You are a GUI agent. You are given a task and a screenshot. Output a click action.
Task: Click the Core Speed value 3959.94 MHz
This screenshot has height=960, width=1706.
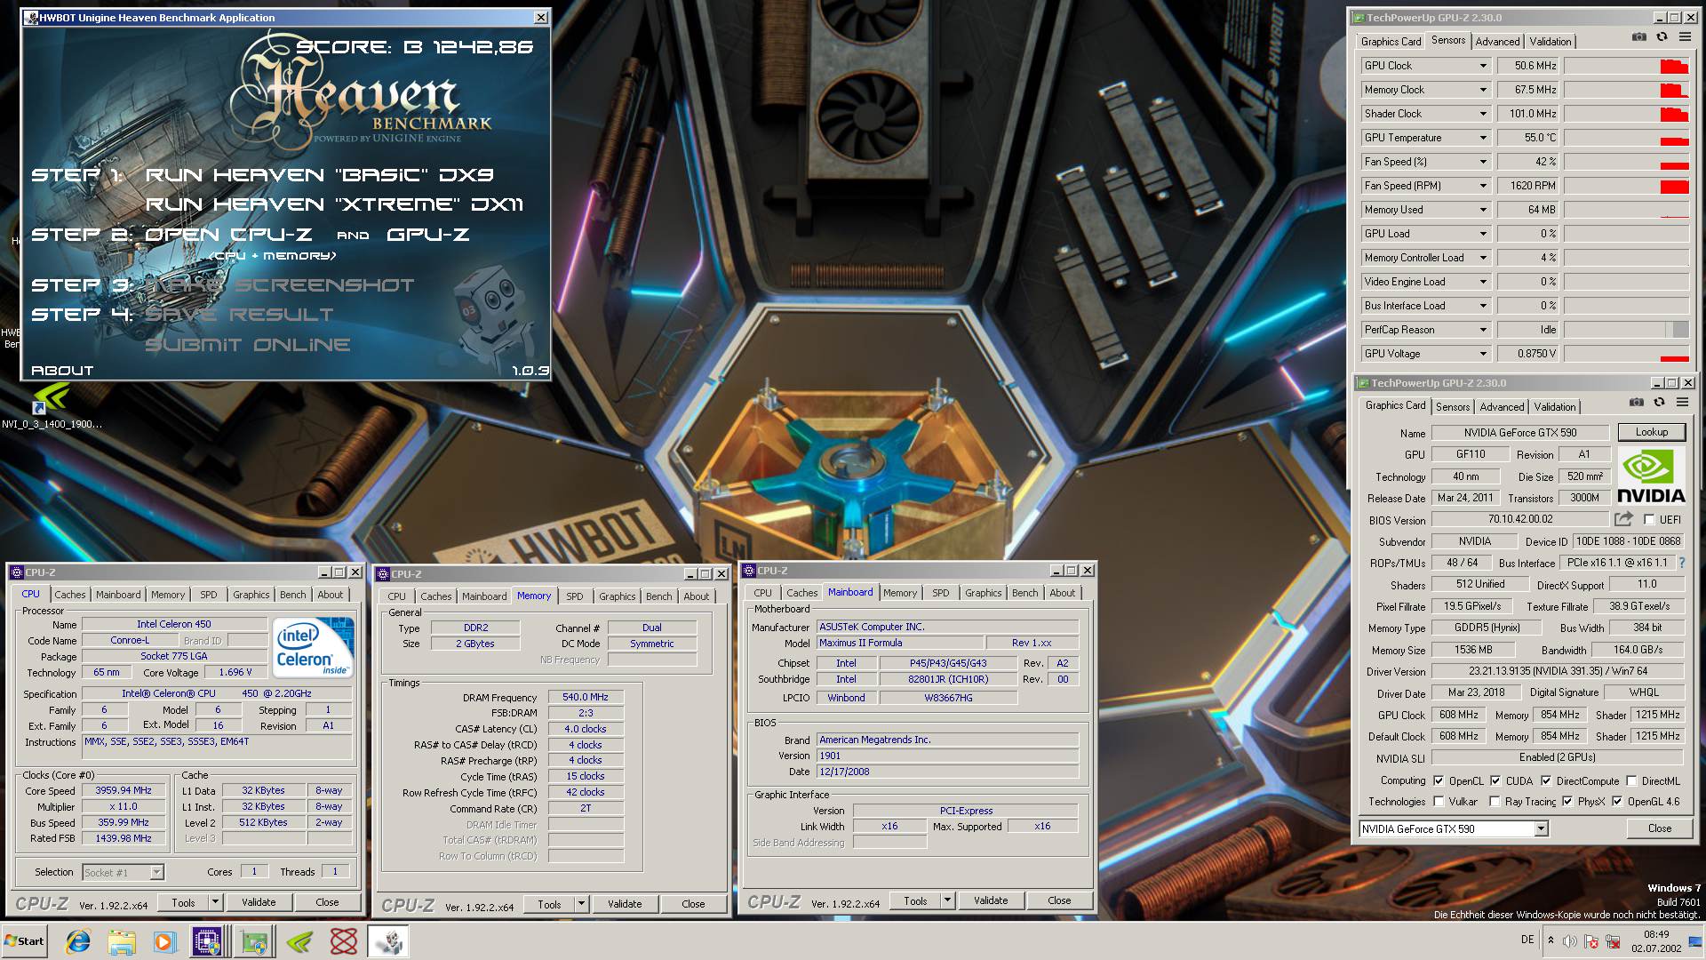124,790
